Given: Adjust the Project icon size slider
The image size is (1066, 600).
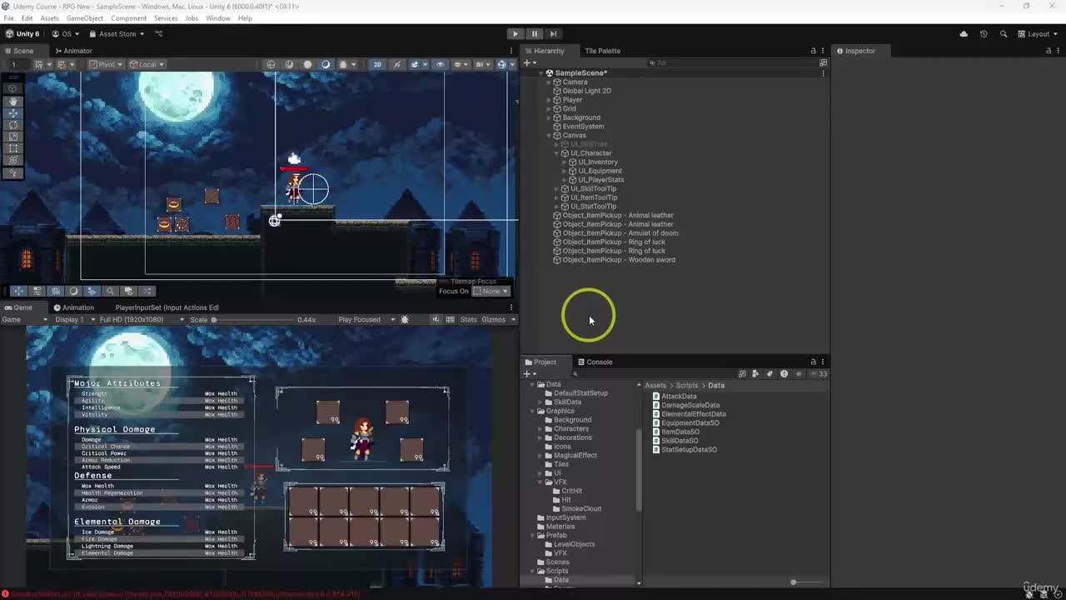Looking at the screenshot, I should [804, 582].
